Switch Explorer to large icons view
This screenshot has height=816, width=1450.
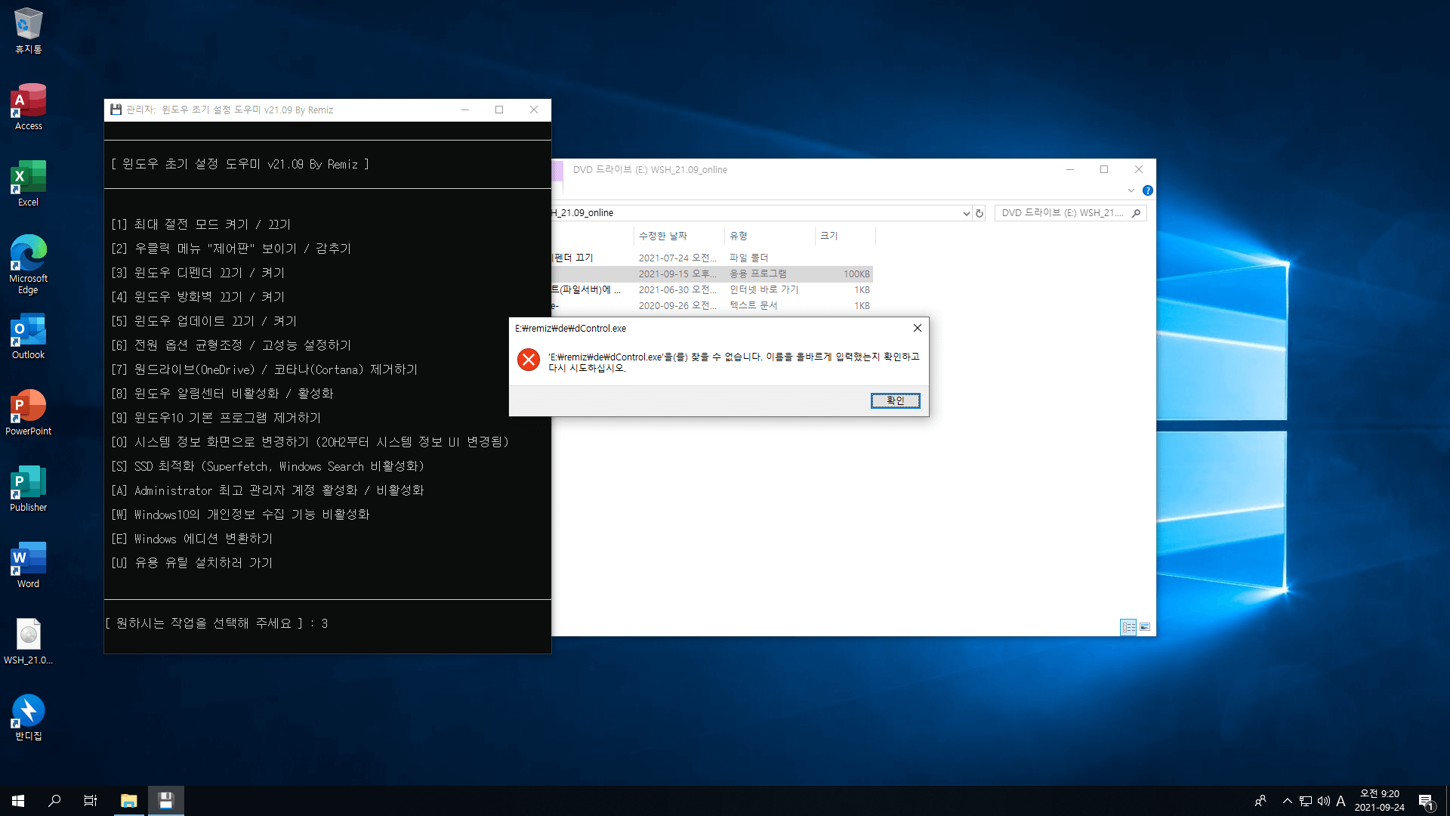[x=1145, y=627]
